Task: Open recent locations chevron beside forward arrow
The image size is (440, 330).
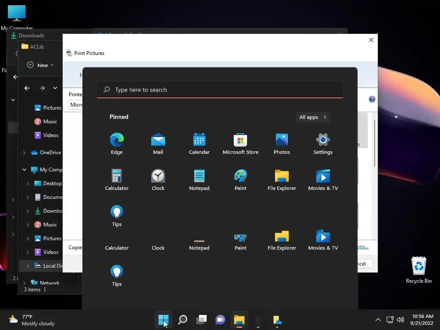Action: click(55, 88)
